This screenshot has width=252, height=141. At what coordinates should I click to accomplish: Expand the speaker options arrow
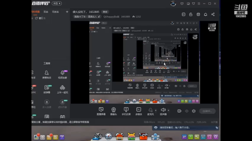[x=169, y=110]
